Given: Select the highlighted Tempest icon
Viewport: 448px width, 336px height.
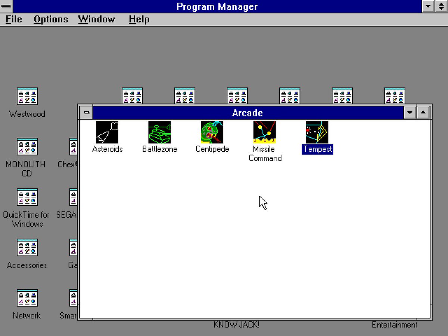Looking at the screenshot, I should pyautogui.click(x=317, y=132).
